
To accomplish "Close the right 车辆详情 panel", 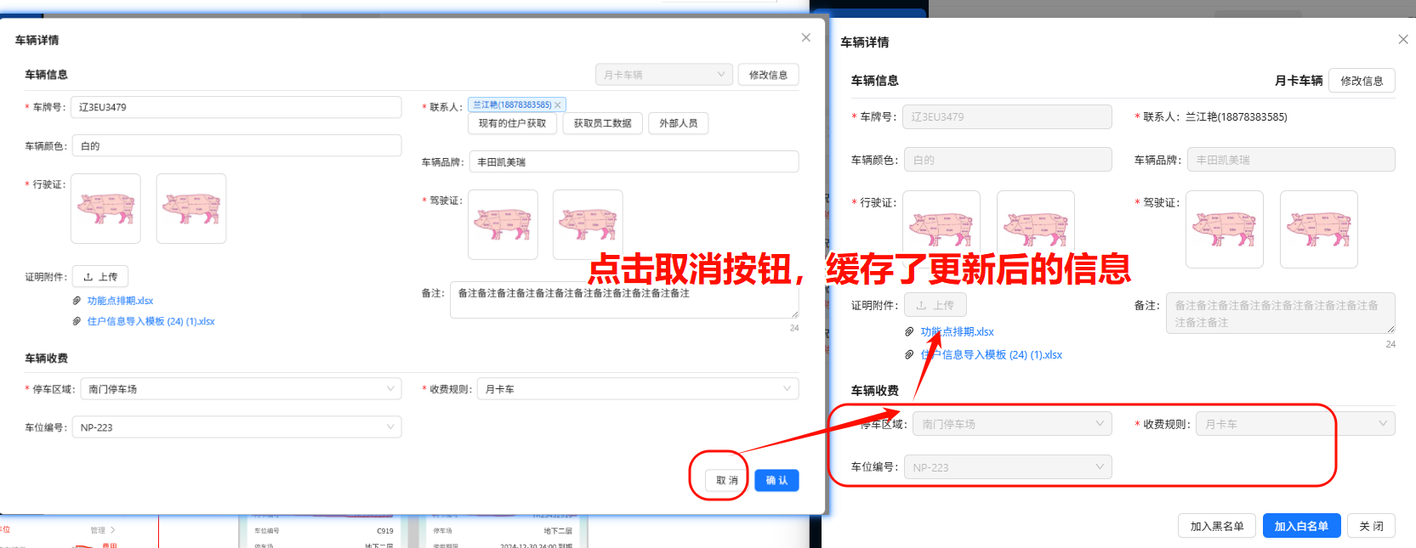I will [1402, 39].
